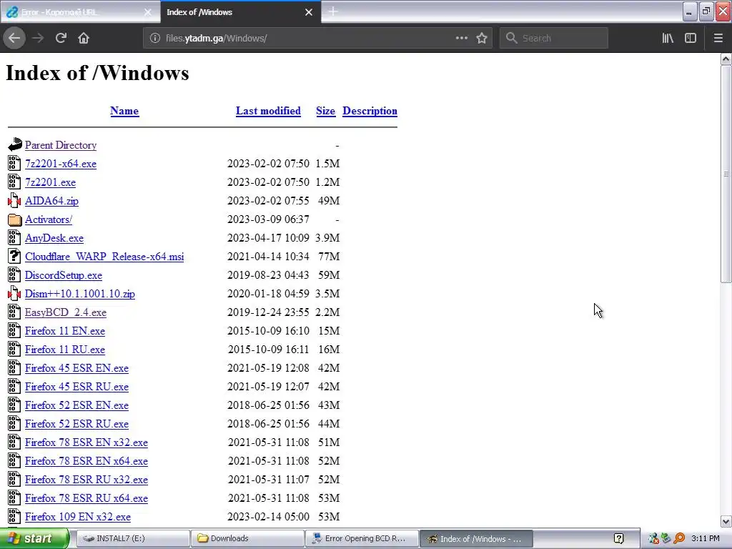Switch to the Error tab

click(80, 12)
